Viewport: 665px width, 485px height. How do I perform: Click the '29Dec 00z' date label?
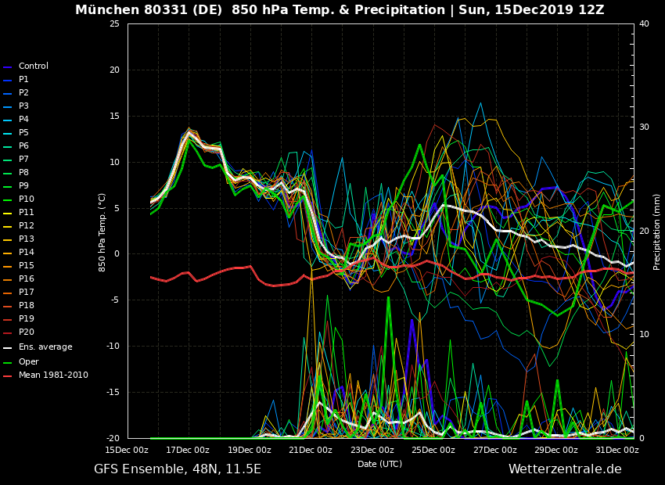tap(556, 450)
